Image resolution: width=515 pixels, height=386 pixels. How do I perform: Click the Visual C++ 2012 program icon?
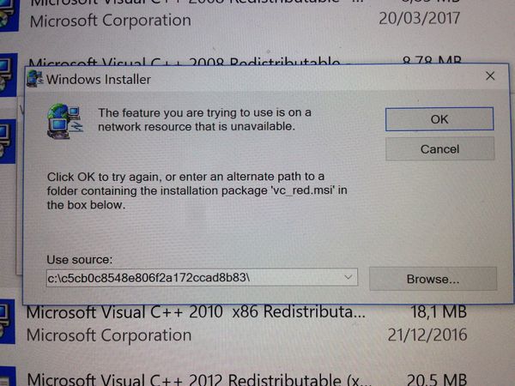(7, 377)
